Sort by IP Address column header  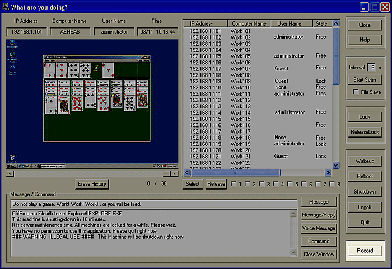[206, 23]
